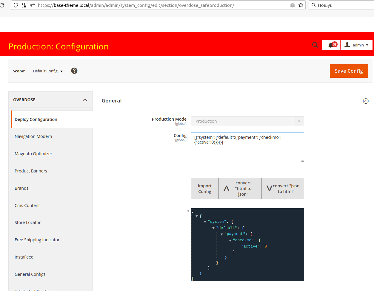Open the admin account dropdown
This screenshot has height=291, width=374.
(356, 45)
